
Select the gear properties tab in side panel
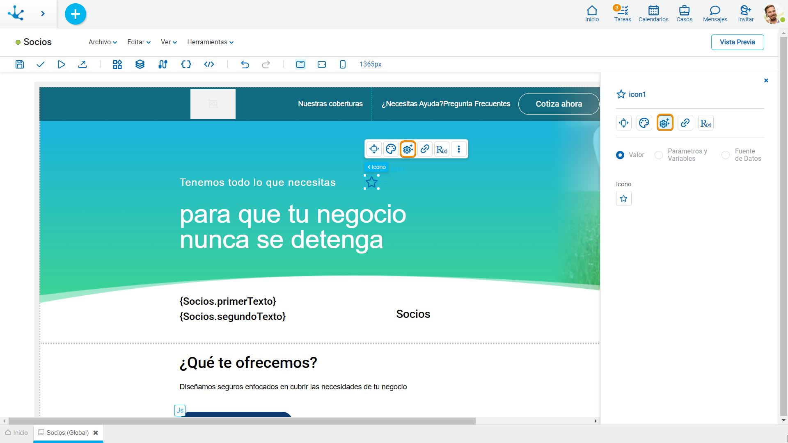665,123
